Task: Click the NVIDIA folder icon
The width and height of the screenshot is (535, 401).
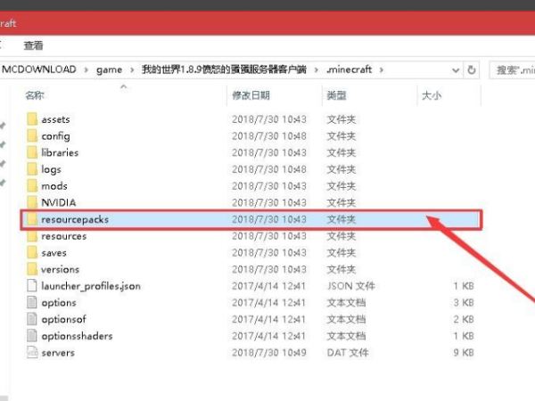Action: [x=32, y=202]
